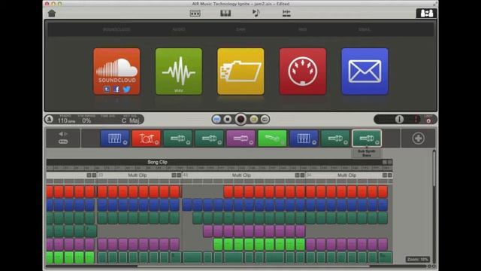Click the blue Email envelope tile
The image size is (481, 271).
(x=365, y=72)
